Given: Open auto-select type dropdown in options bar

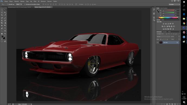Looking at the screenshot, I should pos(19,4).
